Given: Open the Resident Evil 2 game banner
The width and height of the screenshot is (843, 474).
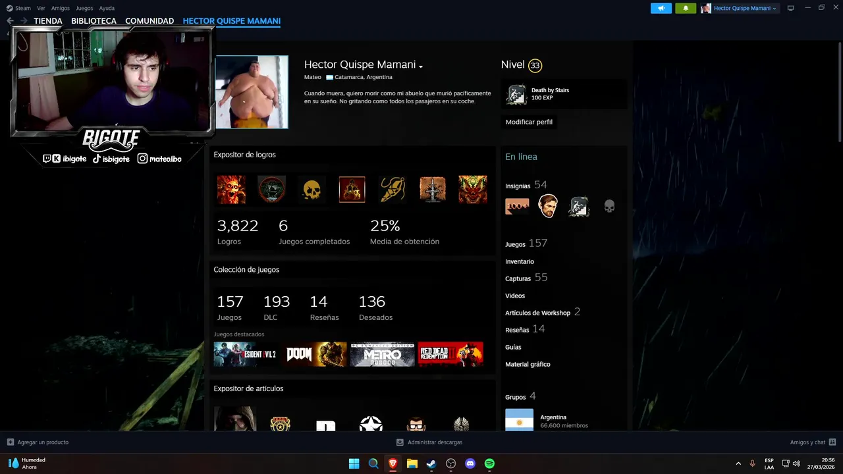Looking at the screenshot, I should (x=246, y=354).
